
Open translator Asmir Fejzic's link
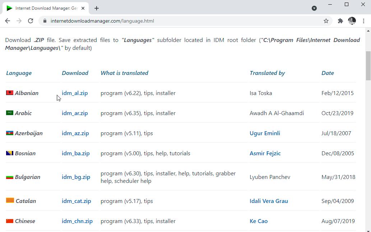(x=265, y=153)
